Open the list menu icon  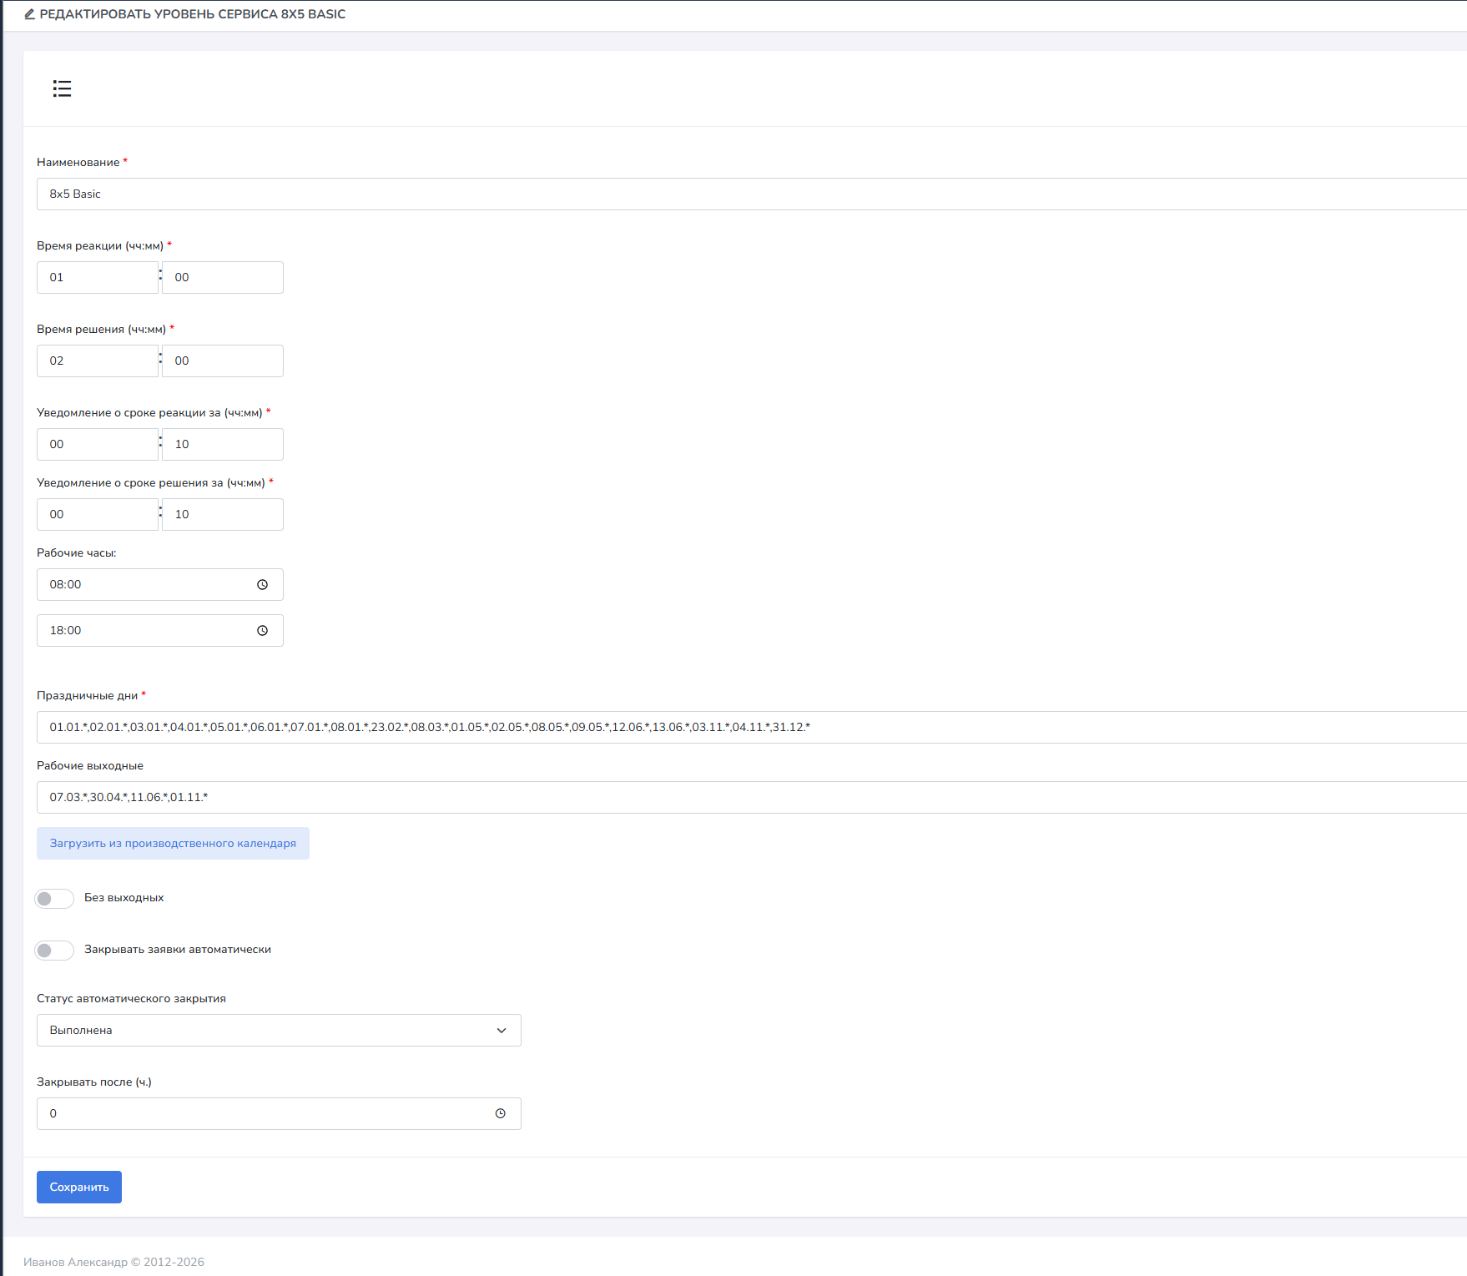tap(62, 88)
